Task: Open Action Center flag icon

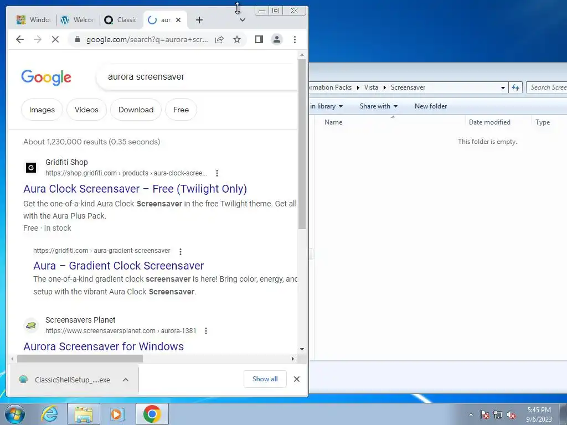Action: click(484, 414)
